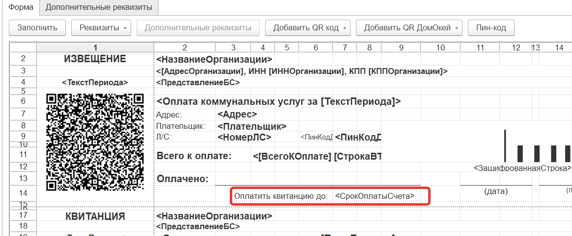Image resolution: width=572 pixels, height=236 pixels.
Task: Click the Оплатить квитанцию до label cell
Action: coord(281,196)
